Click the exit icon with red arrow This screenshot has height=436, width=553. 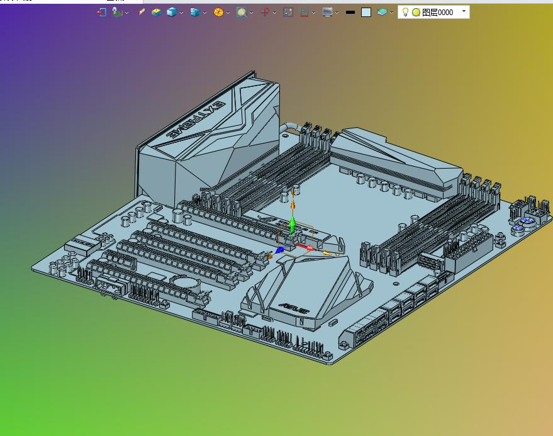pos(101,13)
